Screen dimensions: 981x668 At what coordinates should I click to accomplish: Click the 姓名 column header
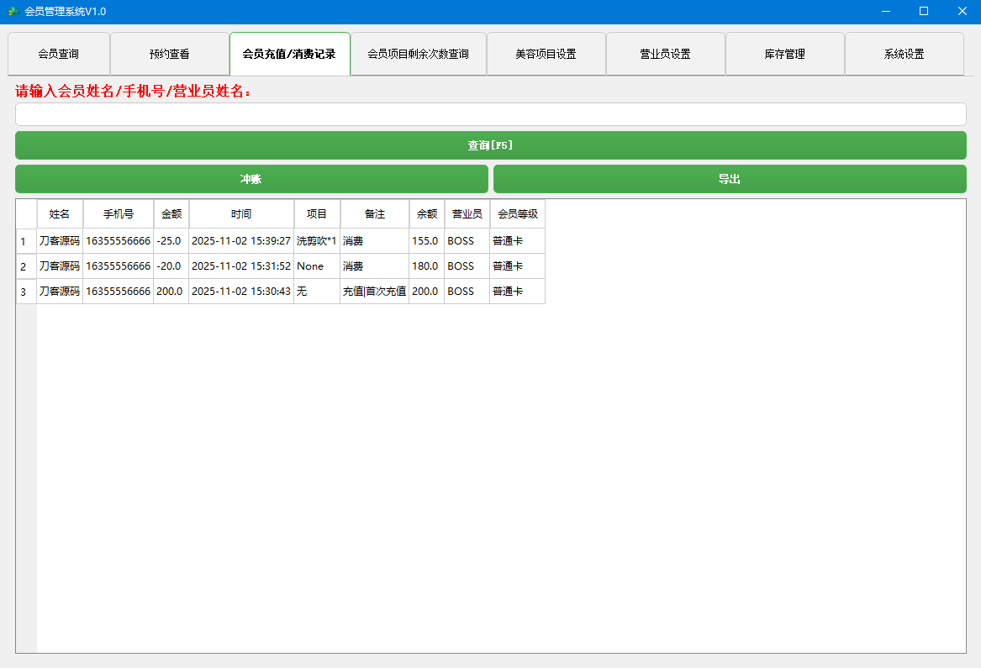(59, 213)
